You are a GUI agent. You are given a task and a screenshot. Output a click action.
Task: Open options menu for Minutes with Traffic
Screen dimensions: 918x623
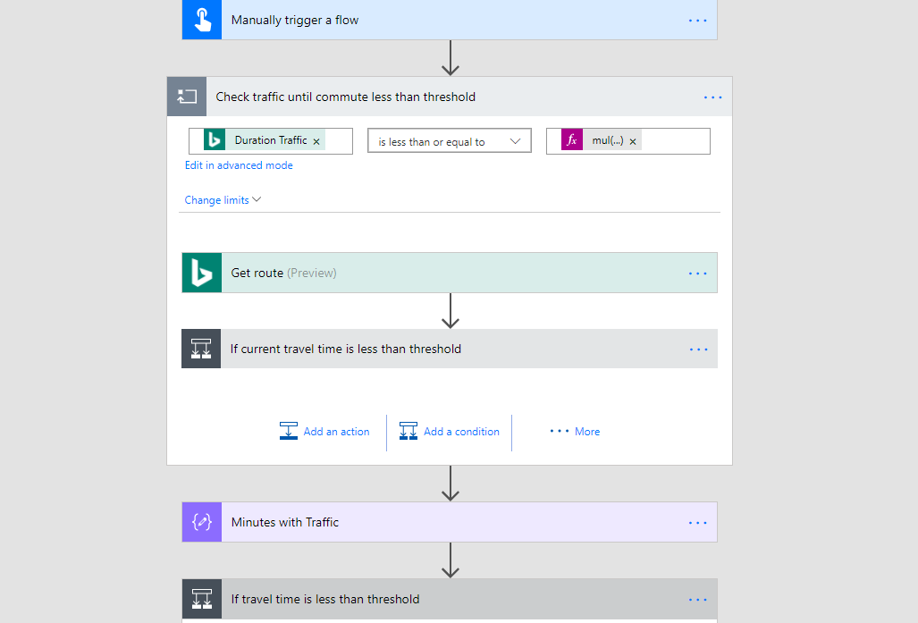click(x=698, y=522)
